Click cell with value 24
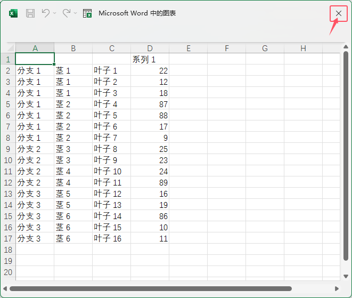 tap(150, 171)
